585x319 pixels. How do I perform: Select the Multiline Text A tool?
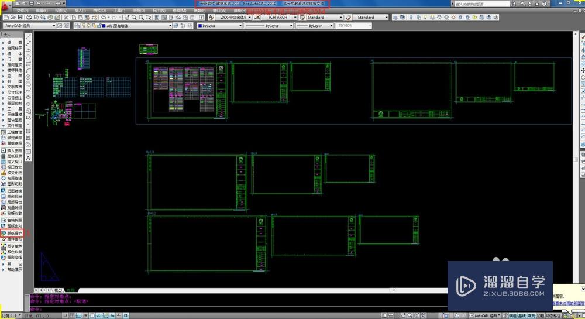tap(28, 158)
